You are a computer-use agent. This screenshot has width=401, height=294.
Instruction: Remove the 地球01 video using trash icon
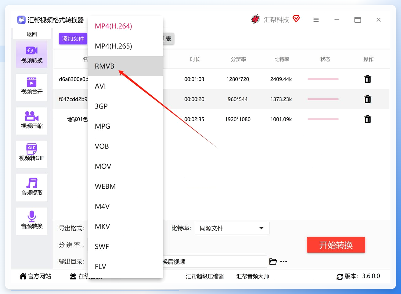pyautogui.click(x=368, y=119)
